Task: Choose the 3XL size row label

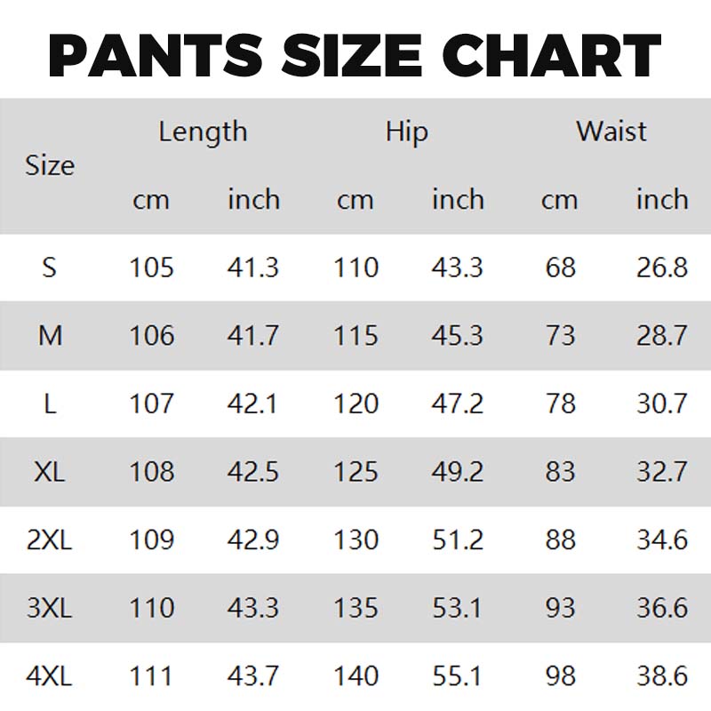Action: click(x=50, y=609)
